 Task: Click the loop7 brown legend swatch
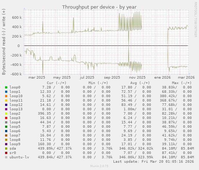point(6,135)
